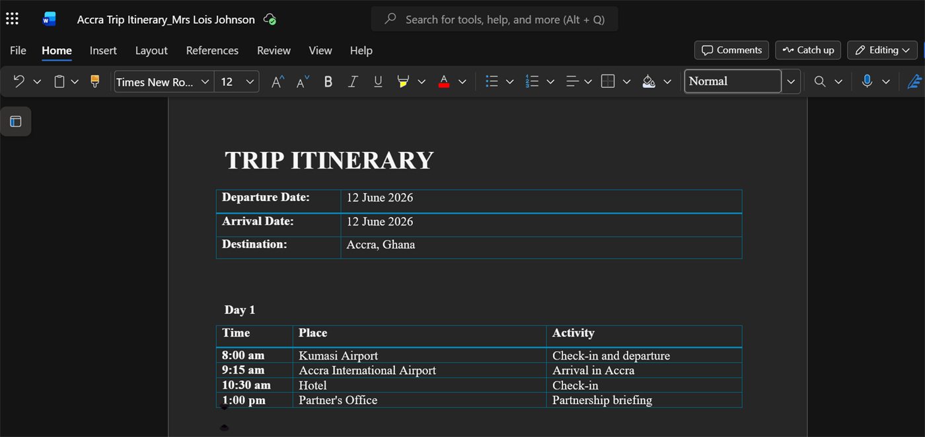
Task: Open the Editing mode dropdown button
Action: (x=883, y=50)
